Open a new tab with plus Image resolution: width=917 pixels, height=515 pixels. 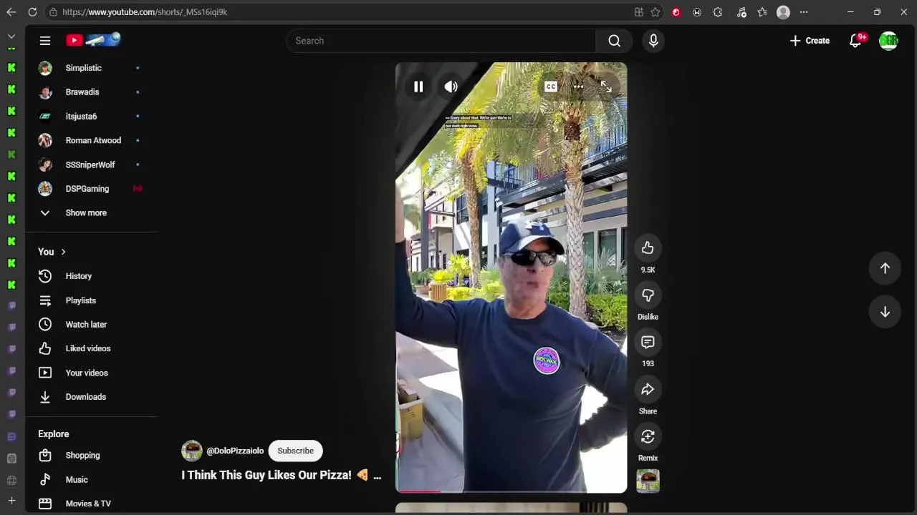[11, 501]
